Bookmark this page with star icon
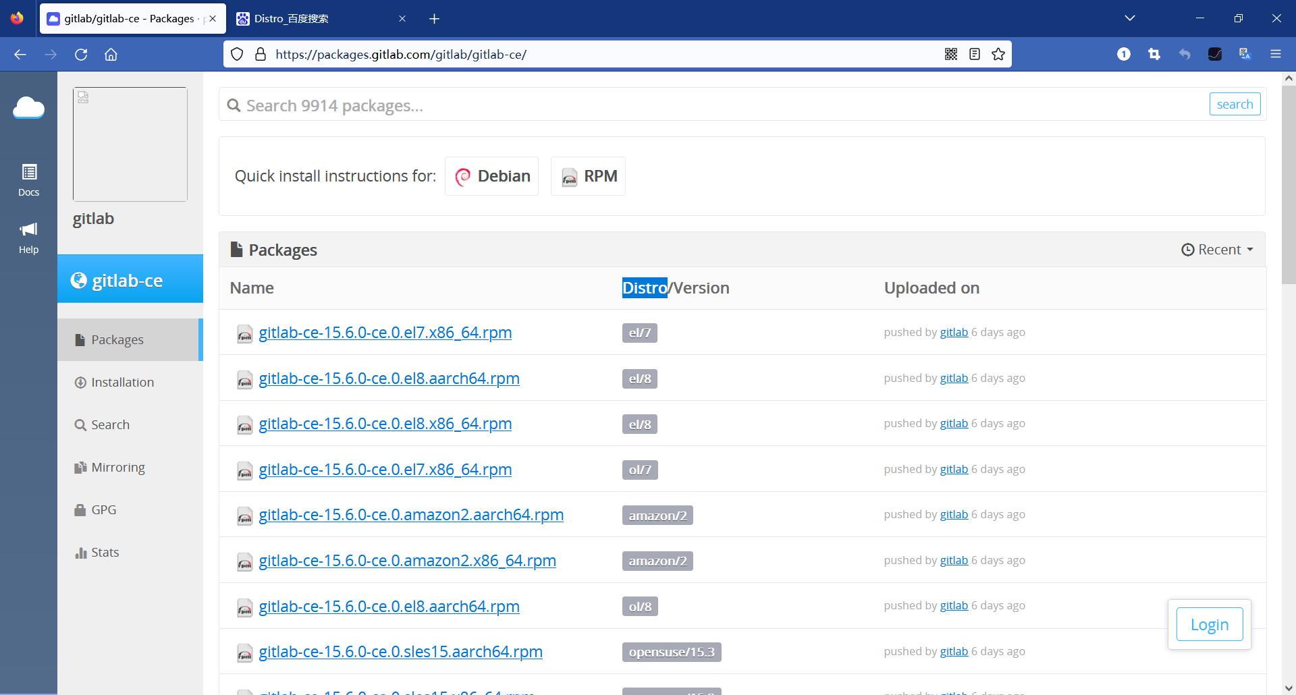1296x695 pixels. click(x=998, y=55)
